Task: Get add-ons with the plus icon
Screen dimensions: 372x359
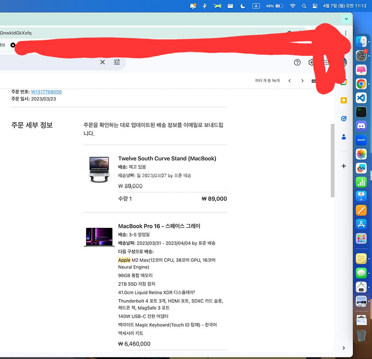Action: coord(344,166)
